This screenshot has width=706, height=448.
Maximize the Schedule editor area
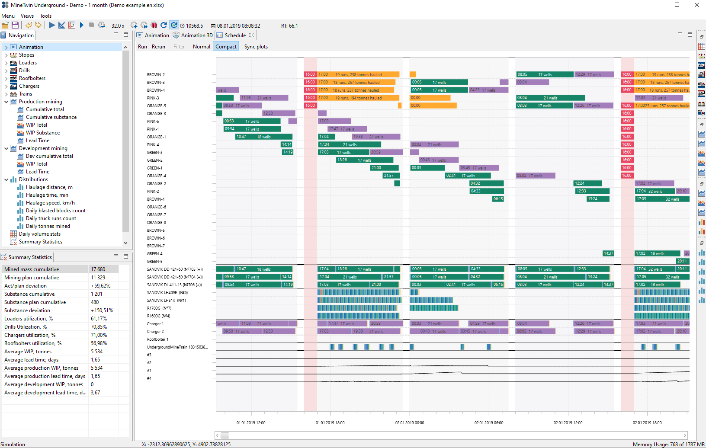pos(690,34)
